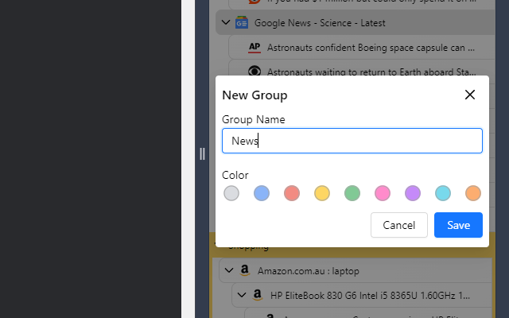Click the Google News favicon
Viewport: 509px width, 318px height.
point(242,23)
